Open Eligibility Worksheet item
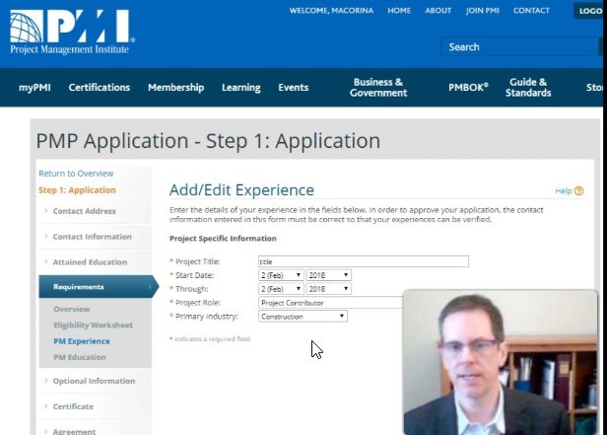Viewport: 607px width, 435px height. (93, 325)
